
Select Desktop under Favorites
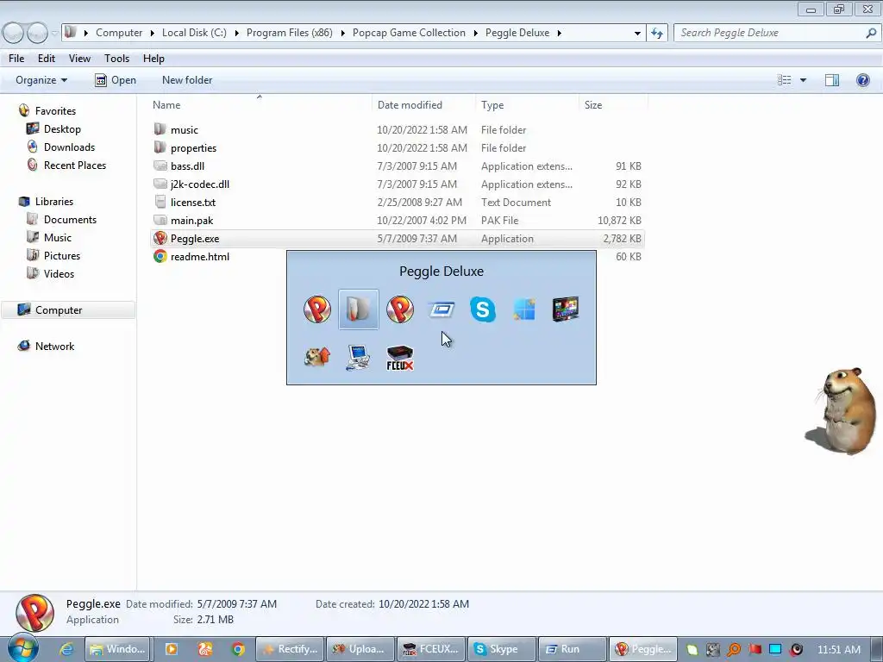coord(62,129)
